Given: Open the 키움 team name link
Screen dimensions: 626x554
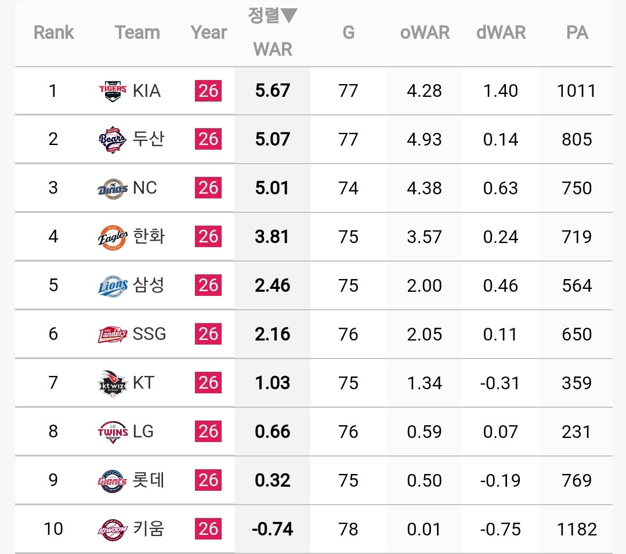Looking at the screenshot, I should (x=149, y=529).
